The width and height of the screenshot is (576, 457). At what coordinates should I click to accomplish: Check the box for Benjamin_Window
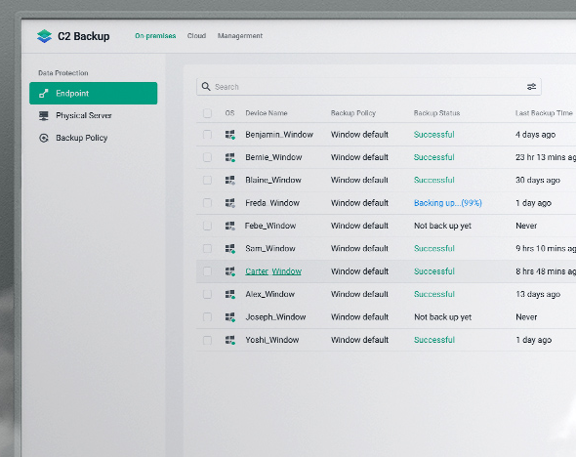pyautogui.click(x=207, y=135)
